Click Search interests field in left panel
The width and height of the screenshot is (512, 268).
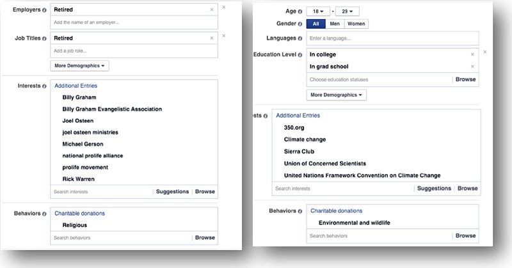[x=101, y=192]
